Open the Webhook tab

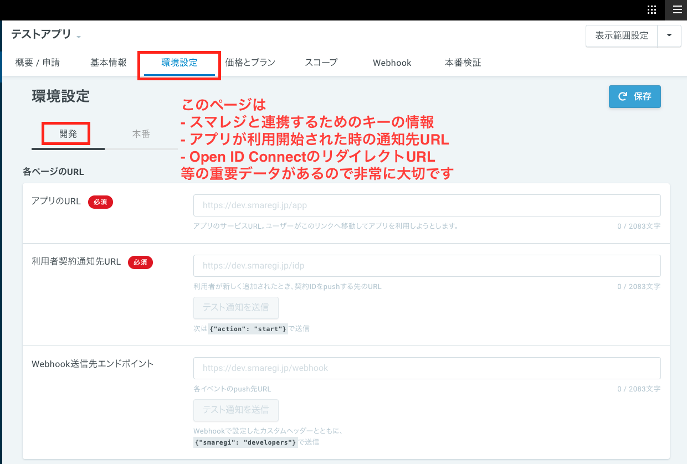coord(392,63)
